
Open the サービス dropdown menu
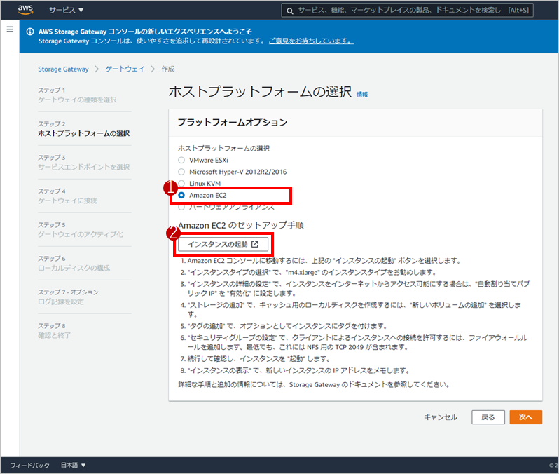(67, 10)
